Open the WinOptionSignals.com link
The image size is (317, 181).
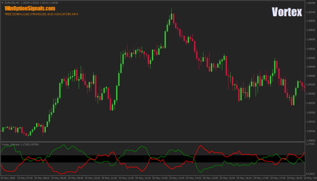[30, 8]
